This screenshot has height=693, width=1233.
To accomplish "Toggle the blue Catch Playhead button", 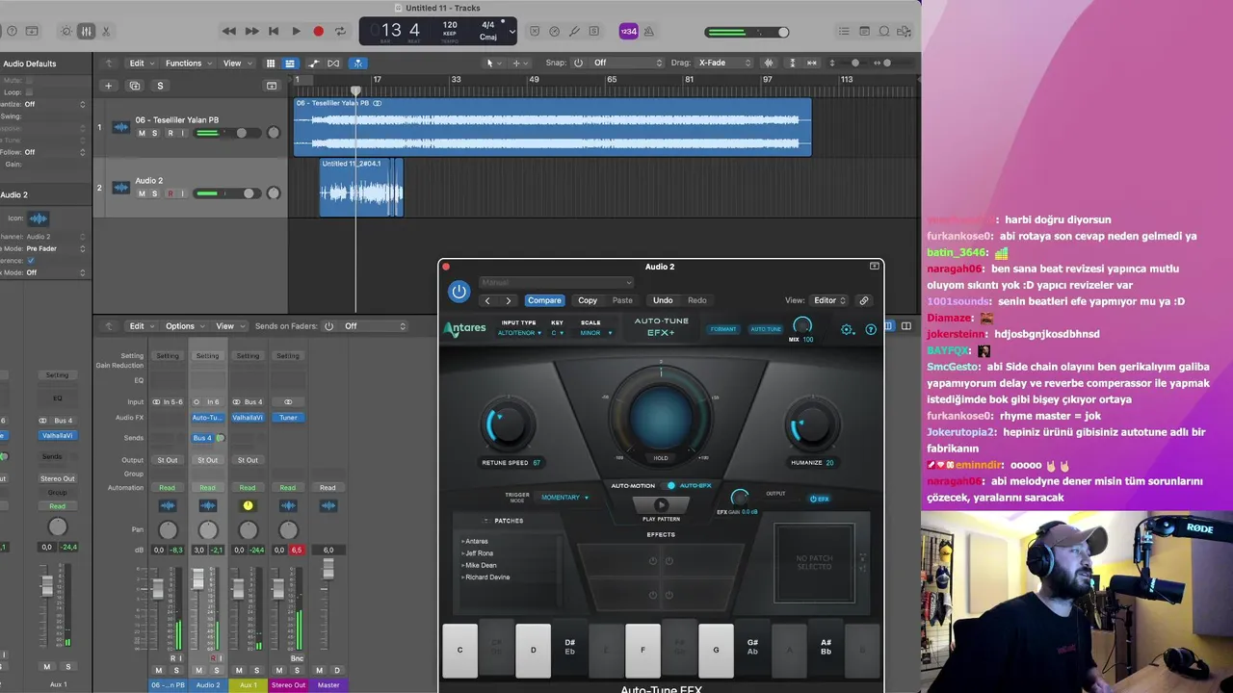I will (357, 64).
